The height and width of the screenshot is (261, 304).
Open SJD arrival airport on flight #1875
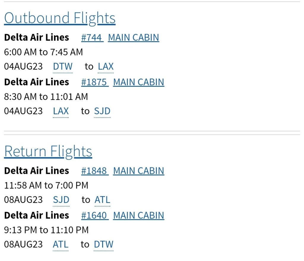coord(102,111)
